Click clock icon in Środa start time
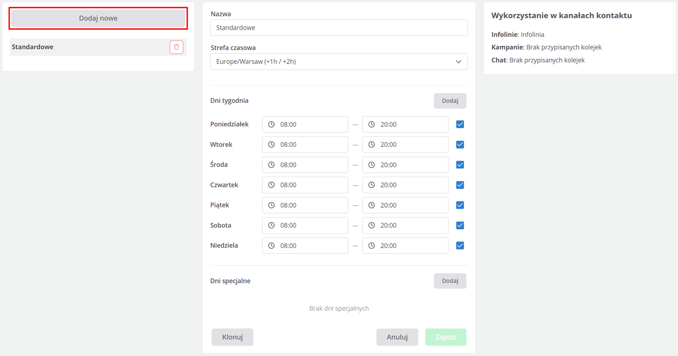The width and height of the screenshot is (678, 356). (x=272, y=165)
